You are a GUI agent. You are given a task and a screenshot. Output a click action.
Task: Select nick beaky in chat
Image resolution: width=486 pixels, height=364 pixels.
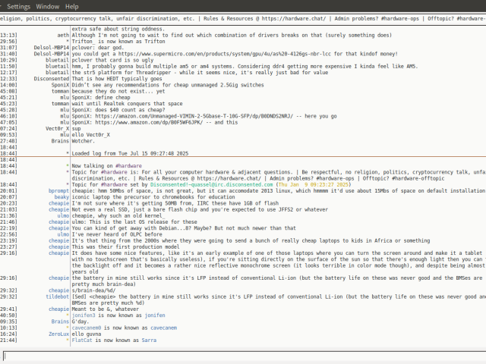tap(62, 197)
